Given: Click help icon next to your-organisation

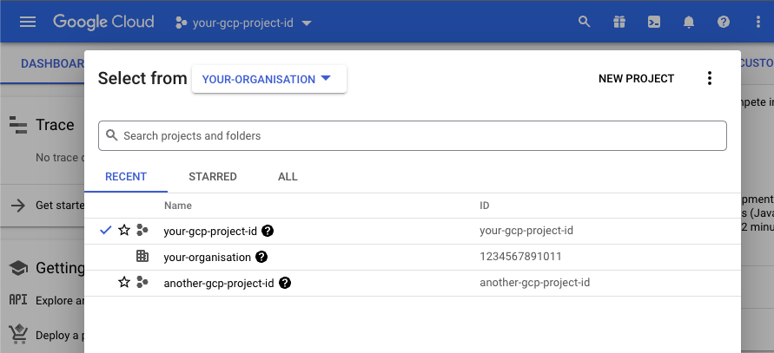Looking at the screenshot, I should 261,257.
